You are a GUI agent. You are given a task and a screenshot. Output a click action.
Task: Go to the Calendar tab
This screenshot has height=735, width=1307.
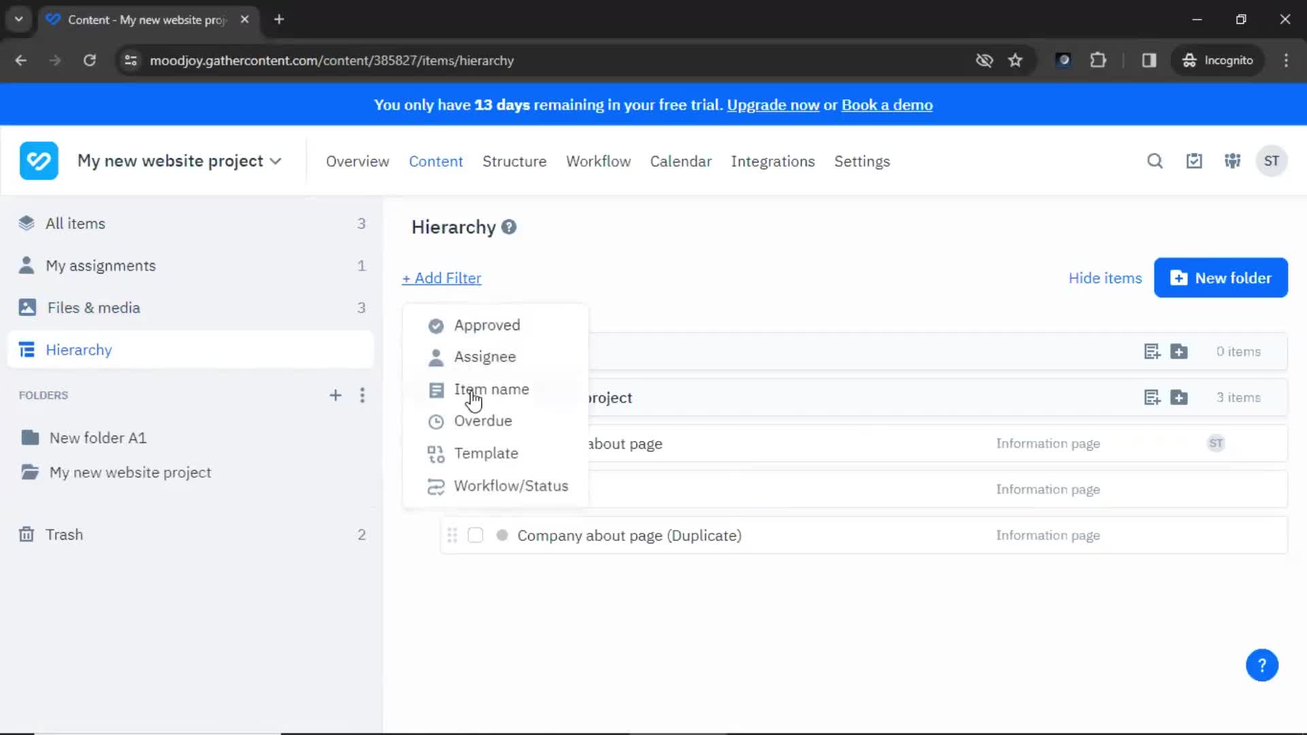(x=681, y=162)
